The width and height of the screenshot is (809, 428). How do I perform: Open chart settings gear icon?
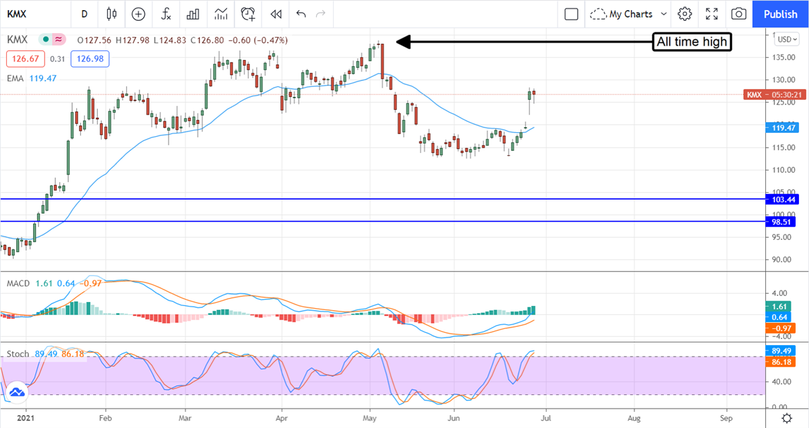(685, 13)
